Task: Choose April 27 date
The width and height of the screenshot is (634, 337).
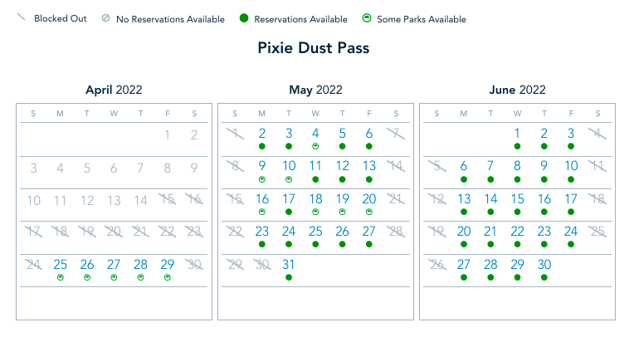Action: click(114, 265)
